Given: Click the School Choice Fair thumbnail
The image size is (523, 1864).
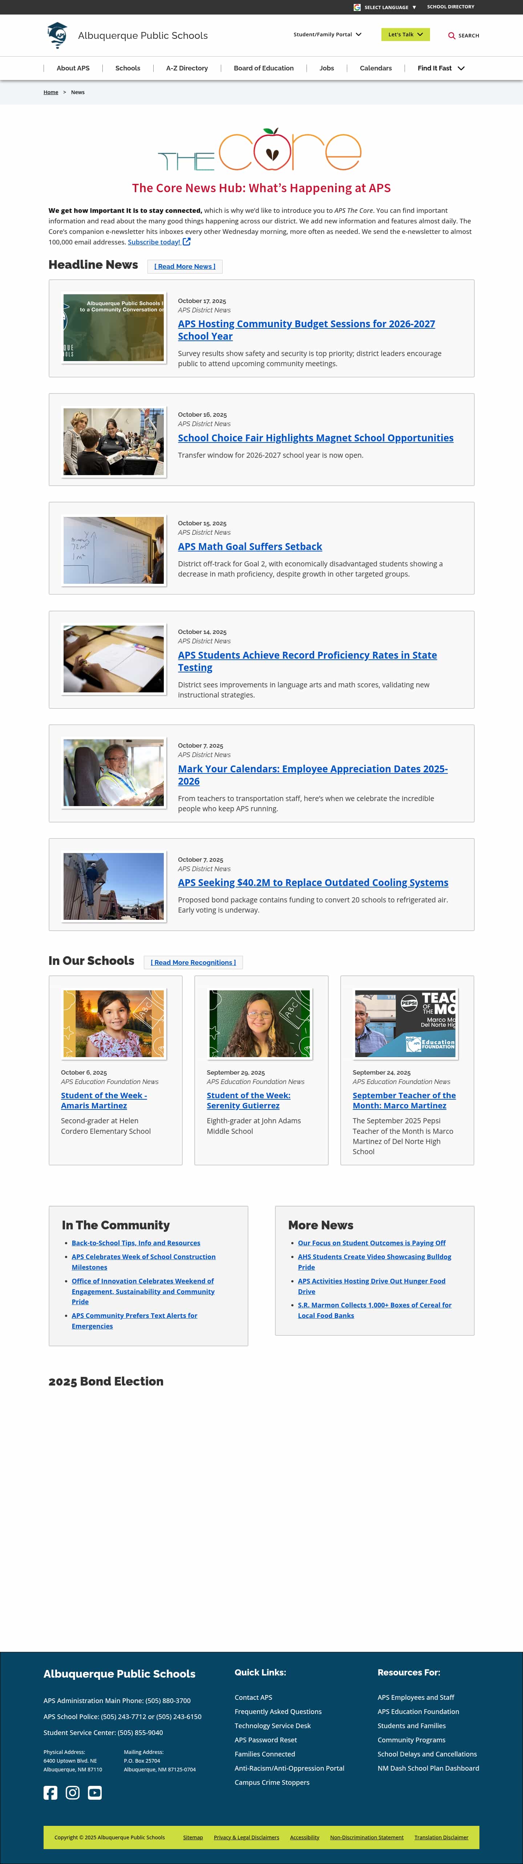Looking at the screenshot, I should pyautogui.click(x=114, y=442).
